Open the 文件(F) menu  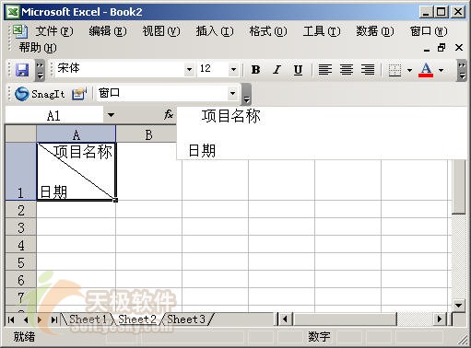(54, 31)
